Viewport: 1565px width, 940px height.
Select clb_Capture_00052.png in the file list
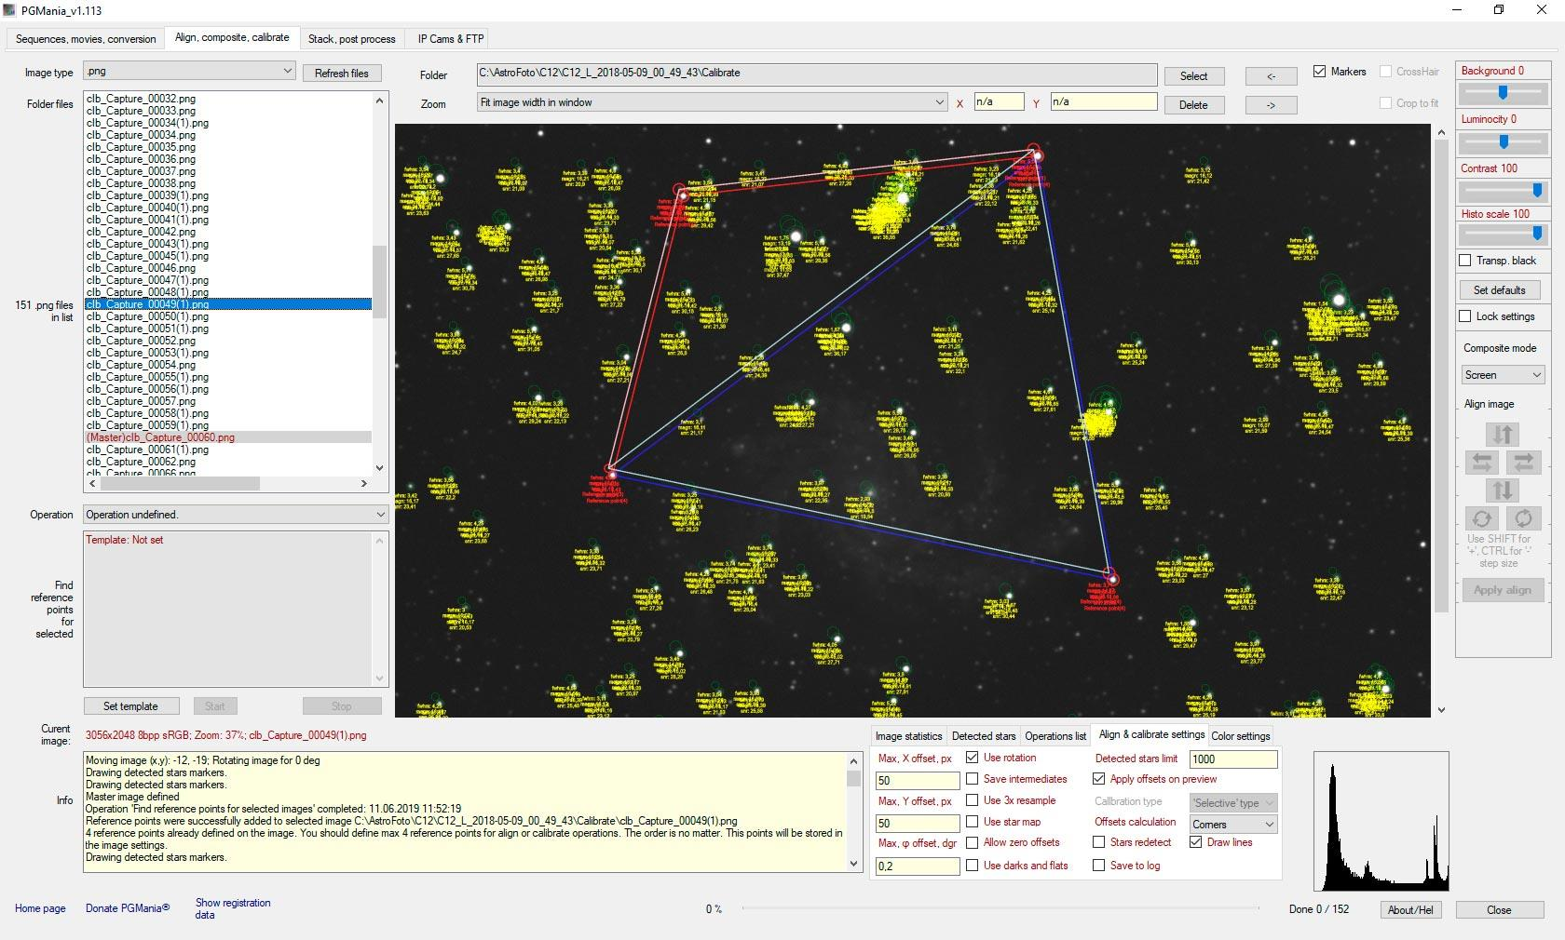coord(141,341)
